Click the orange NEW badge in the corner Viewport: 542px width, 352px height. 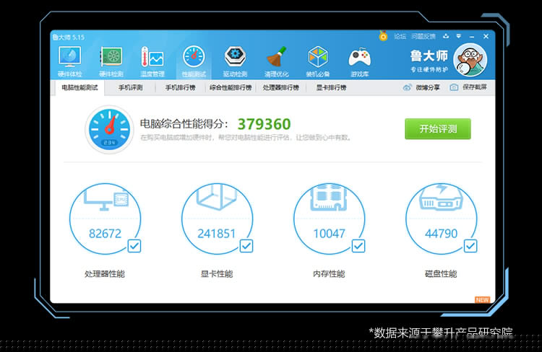coord(482,299)
